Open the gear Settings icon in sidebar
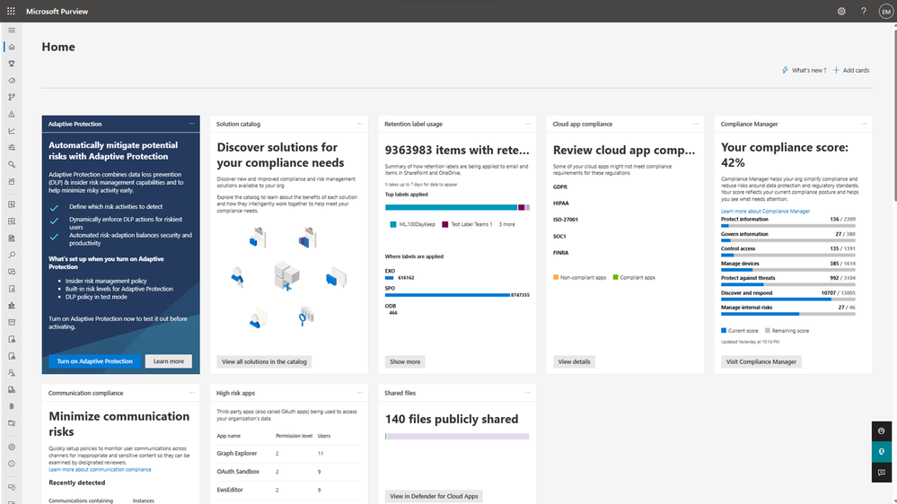The width and height of the screenshot is (897, 504). click(x=12, y=447)
